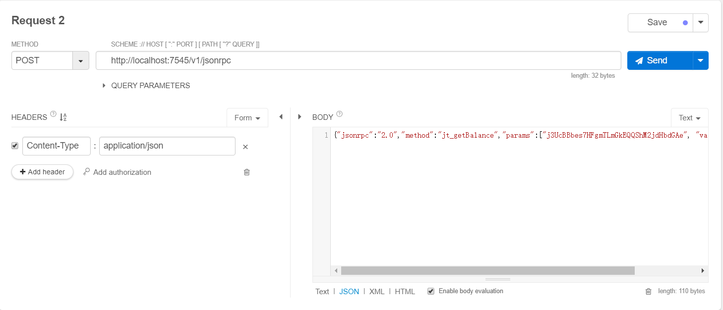The image size is (723, 310).
Task: Switch body format to XML
Action: click(377, 292)
